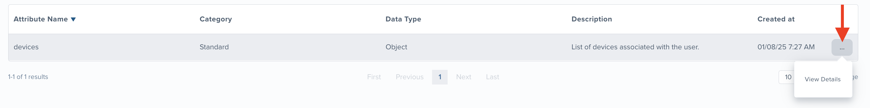This screenshot has width=870, height=108.
Task: Select page 1 in pagination
Action: [x=439, y=77]
